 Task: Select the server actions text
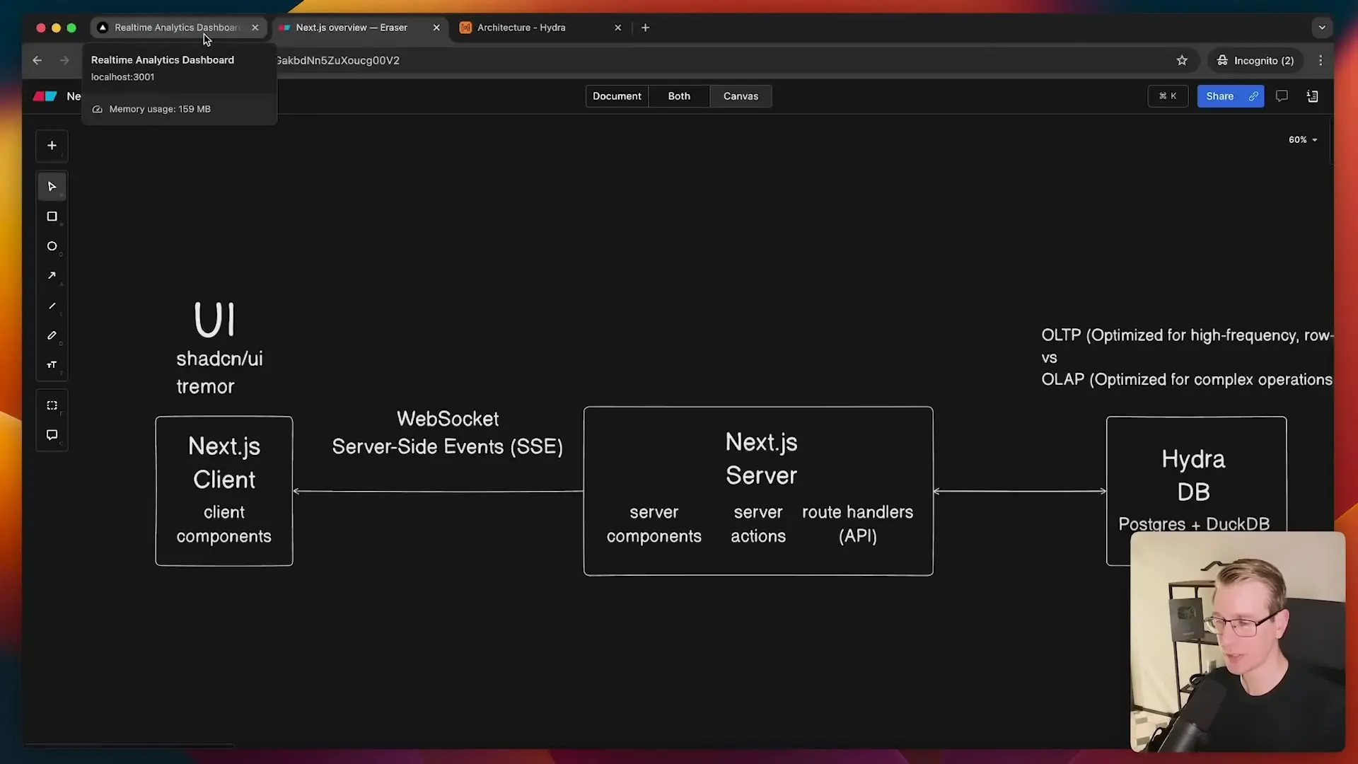(758, 523)
